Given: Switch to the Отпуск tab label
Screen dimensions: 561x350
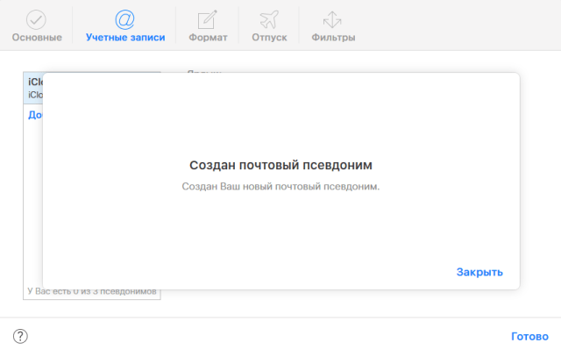Looking at the screenshot, I should click(x=269, y=37).
